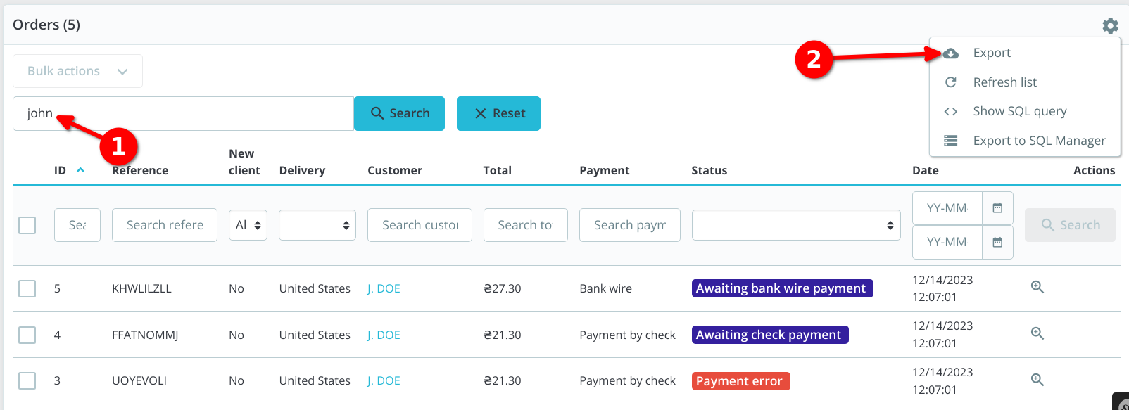Expand the Status filter dropdown
The image size is (1129, 410).
795,225
